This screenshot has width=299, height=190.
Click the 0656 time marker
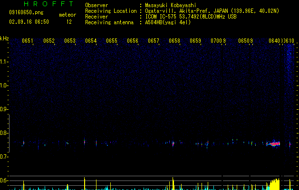point(133,41)
